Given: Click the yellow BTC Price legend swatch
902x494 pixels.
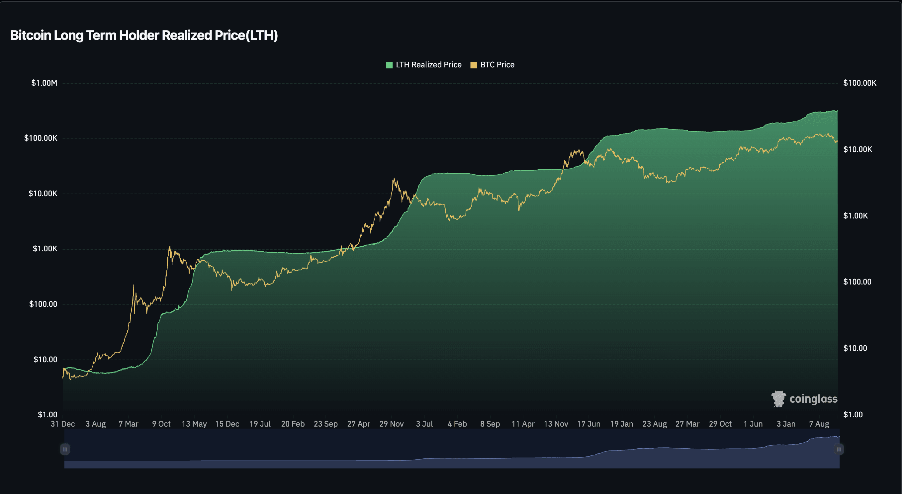Looking at the screenshot, I should tap(473, 65).
